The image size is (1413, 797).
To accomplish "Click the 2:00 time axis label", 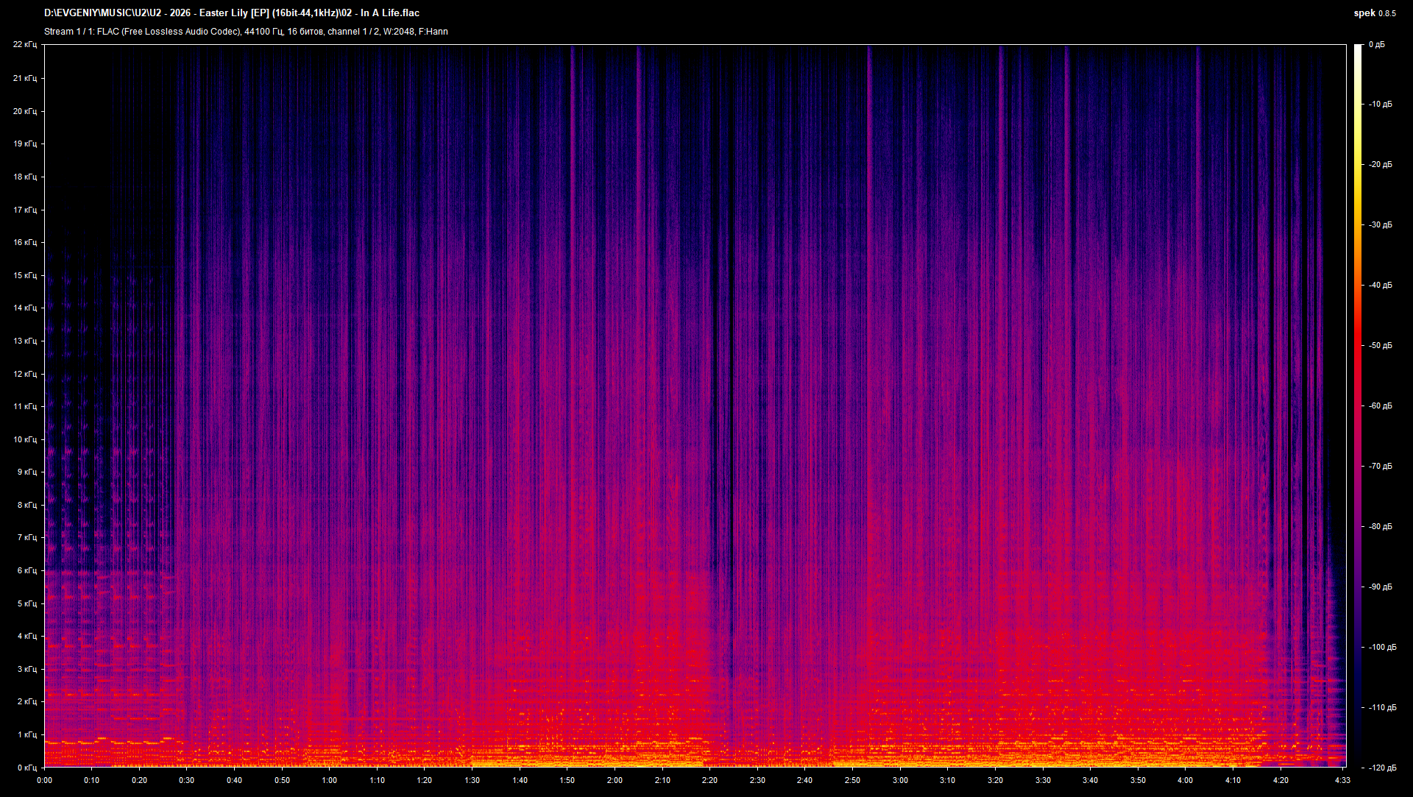I will click(x=615, y=780).
